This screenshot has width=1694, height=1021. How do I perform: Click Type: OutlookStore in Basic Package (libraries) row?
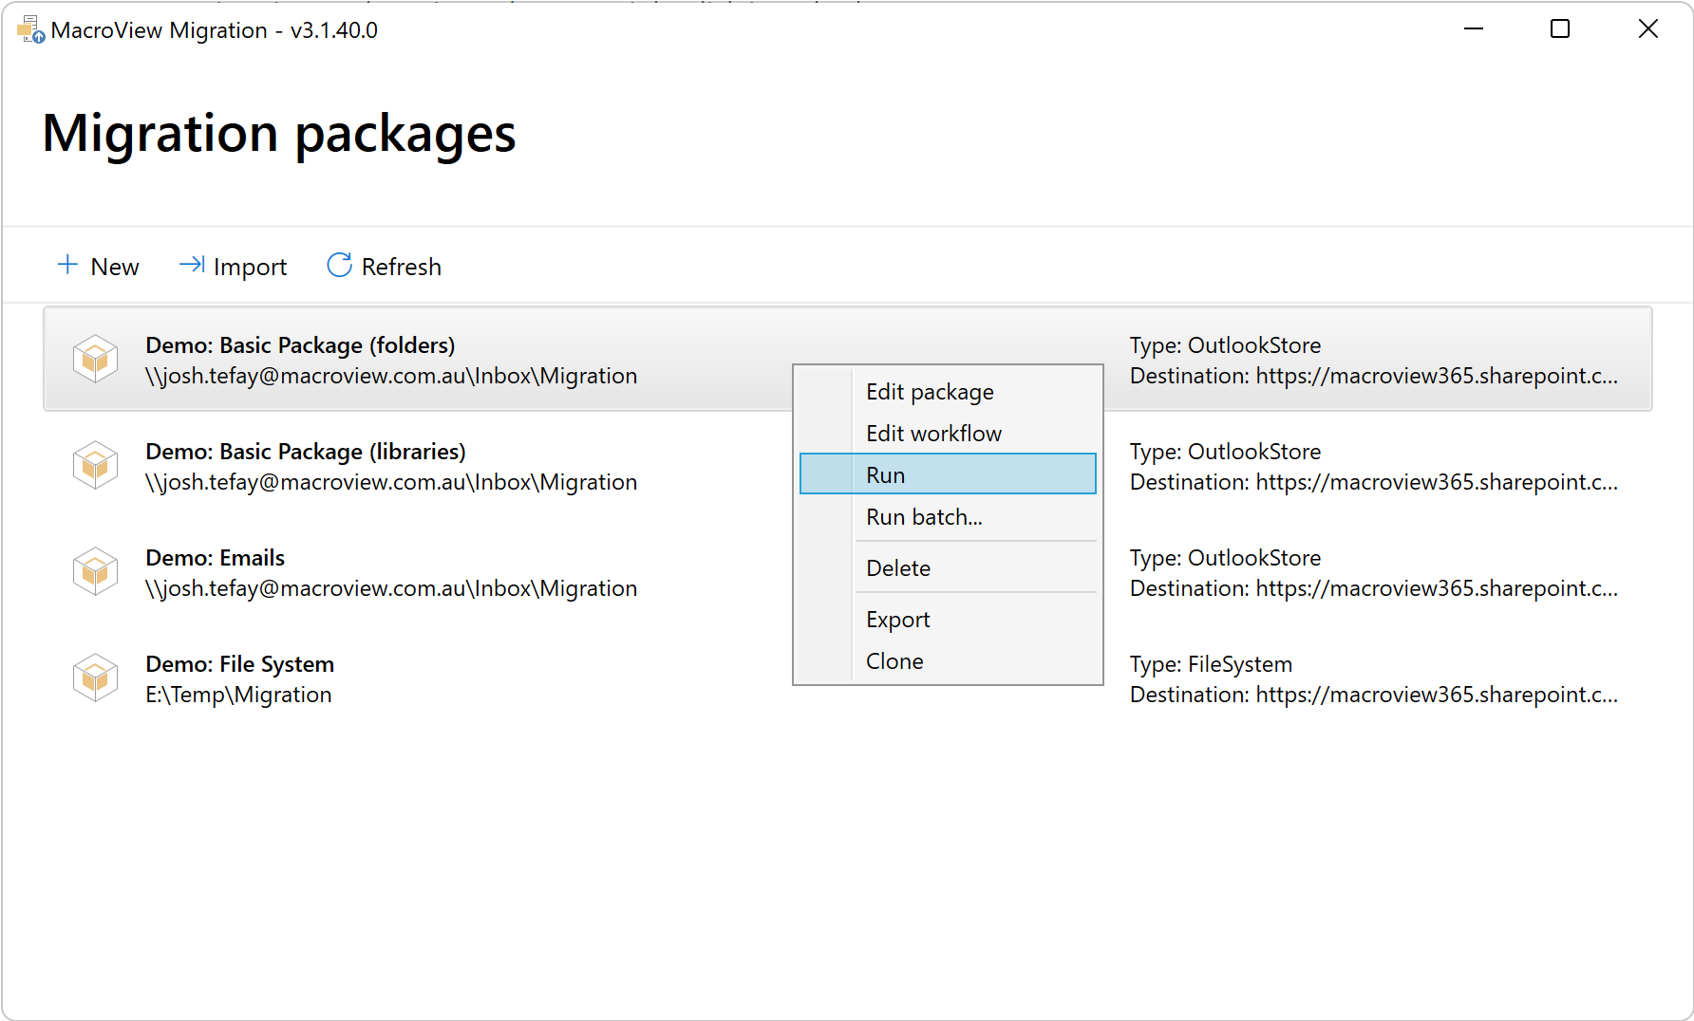(1225, 452)
